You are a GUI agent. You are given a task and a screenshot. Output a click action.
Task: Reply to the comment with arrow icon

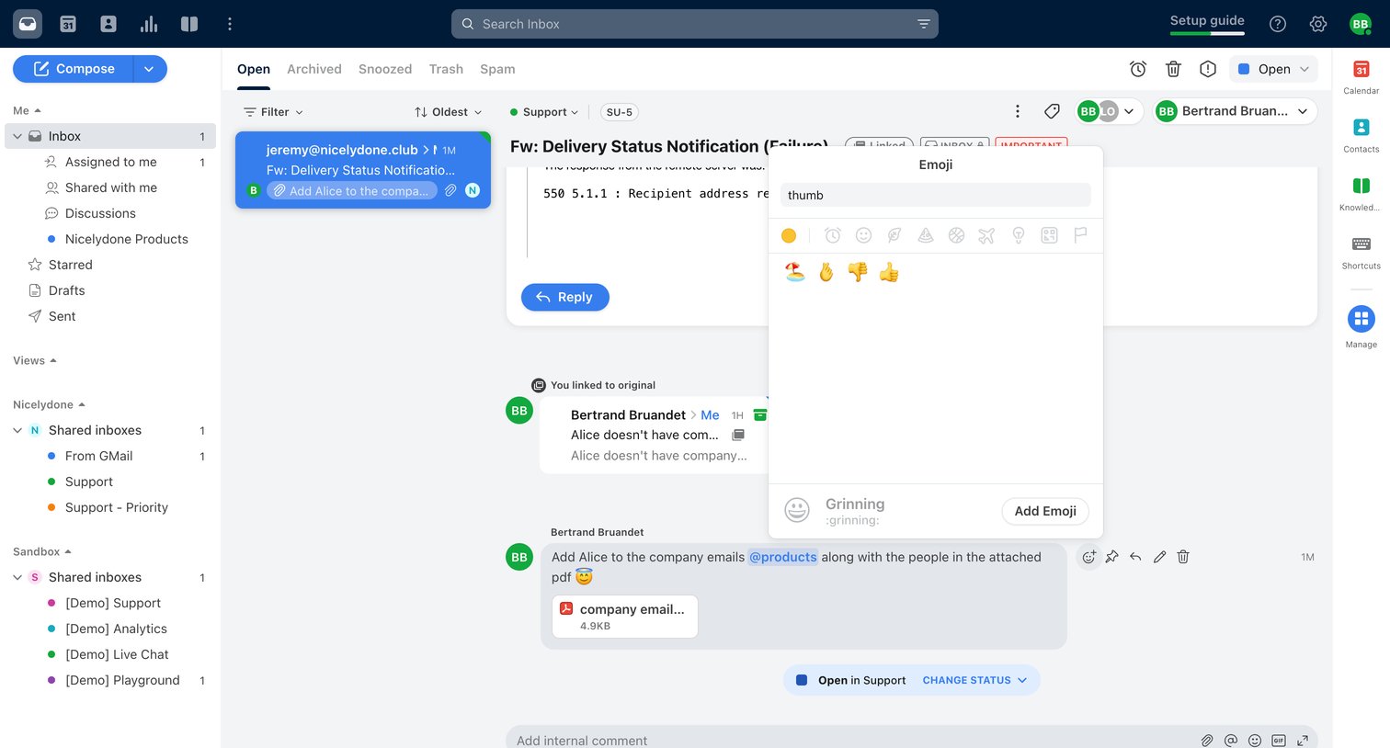coord(1136,557)
